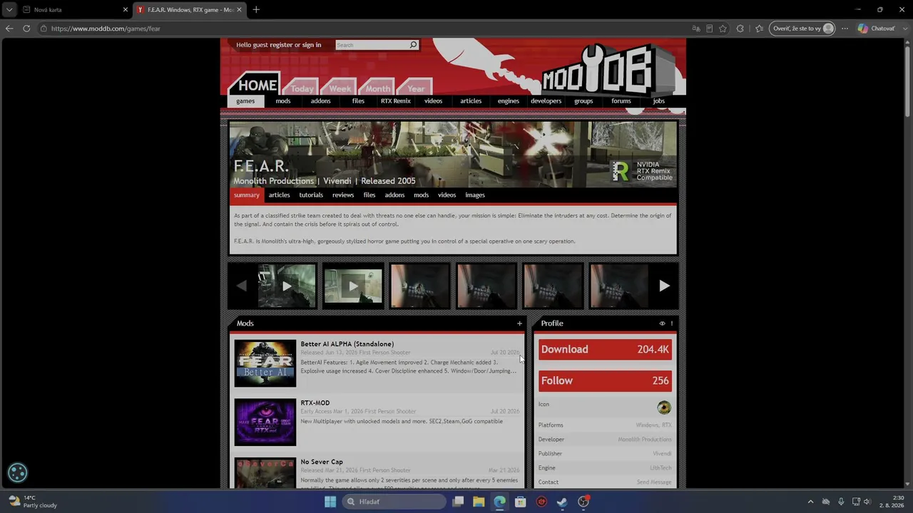Viewport: 913px width, 513px height.
Task: Open the browser settings three-dots menu
Action: pyautogui.click(x=845, y=28)
